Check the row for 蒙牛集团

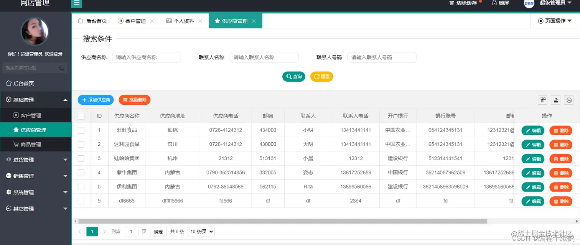(81, 173)
